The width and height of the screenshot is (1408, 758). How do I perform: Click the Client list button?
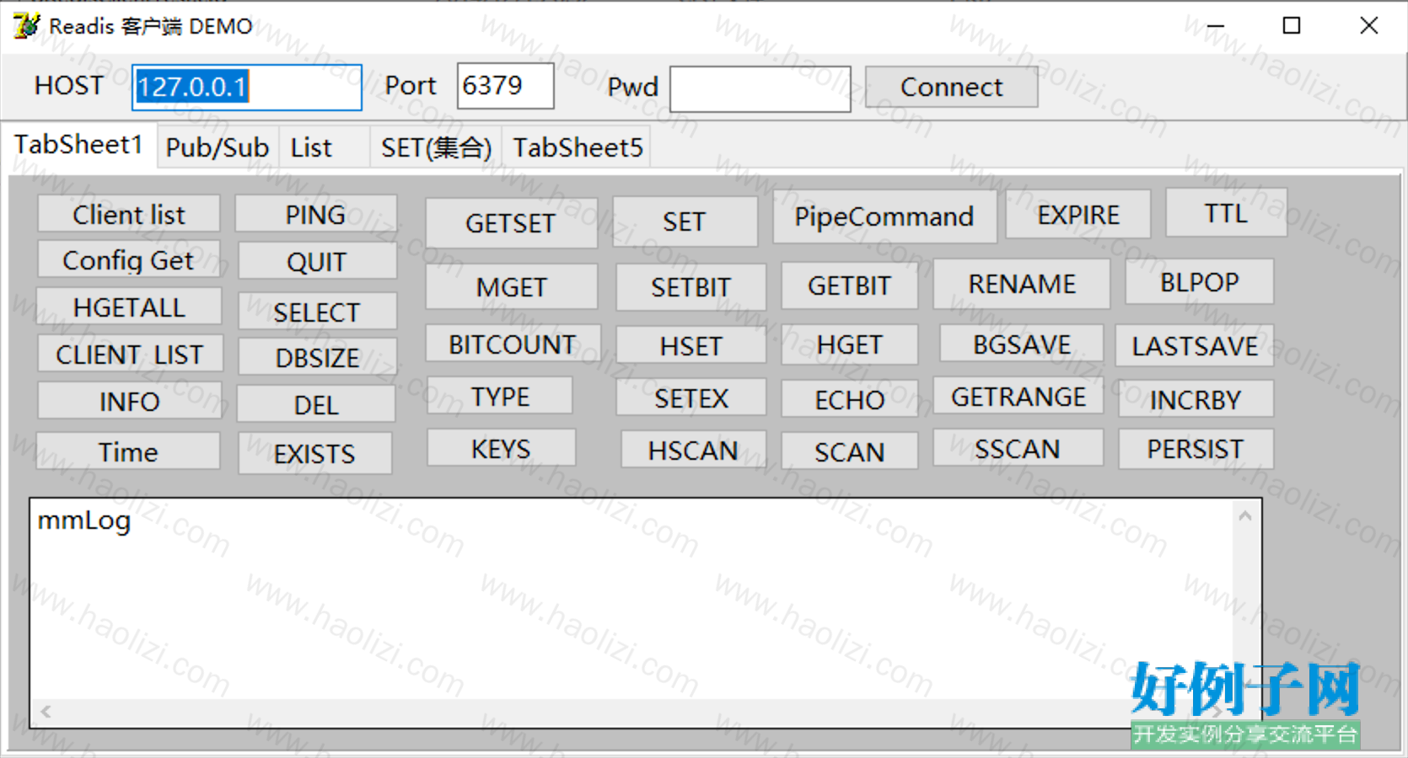tap(129, 214)
